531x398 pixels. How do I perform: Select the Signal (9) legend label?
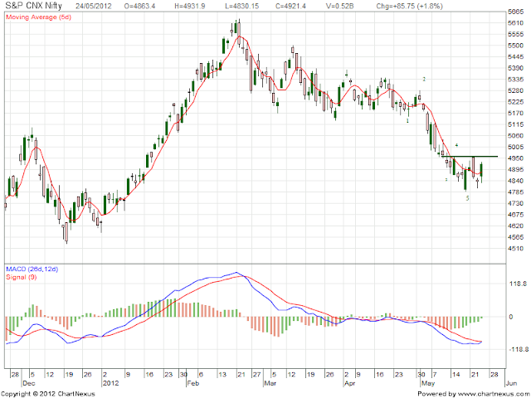[22, 277]
